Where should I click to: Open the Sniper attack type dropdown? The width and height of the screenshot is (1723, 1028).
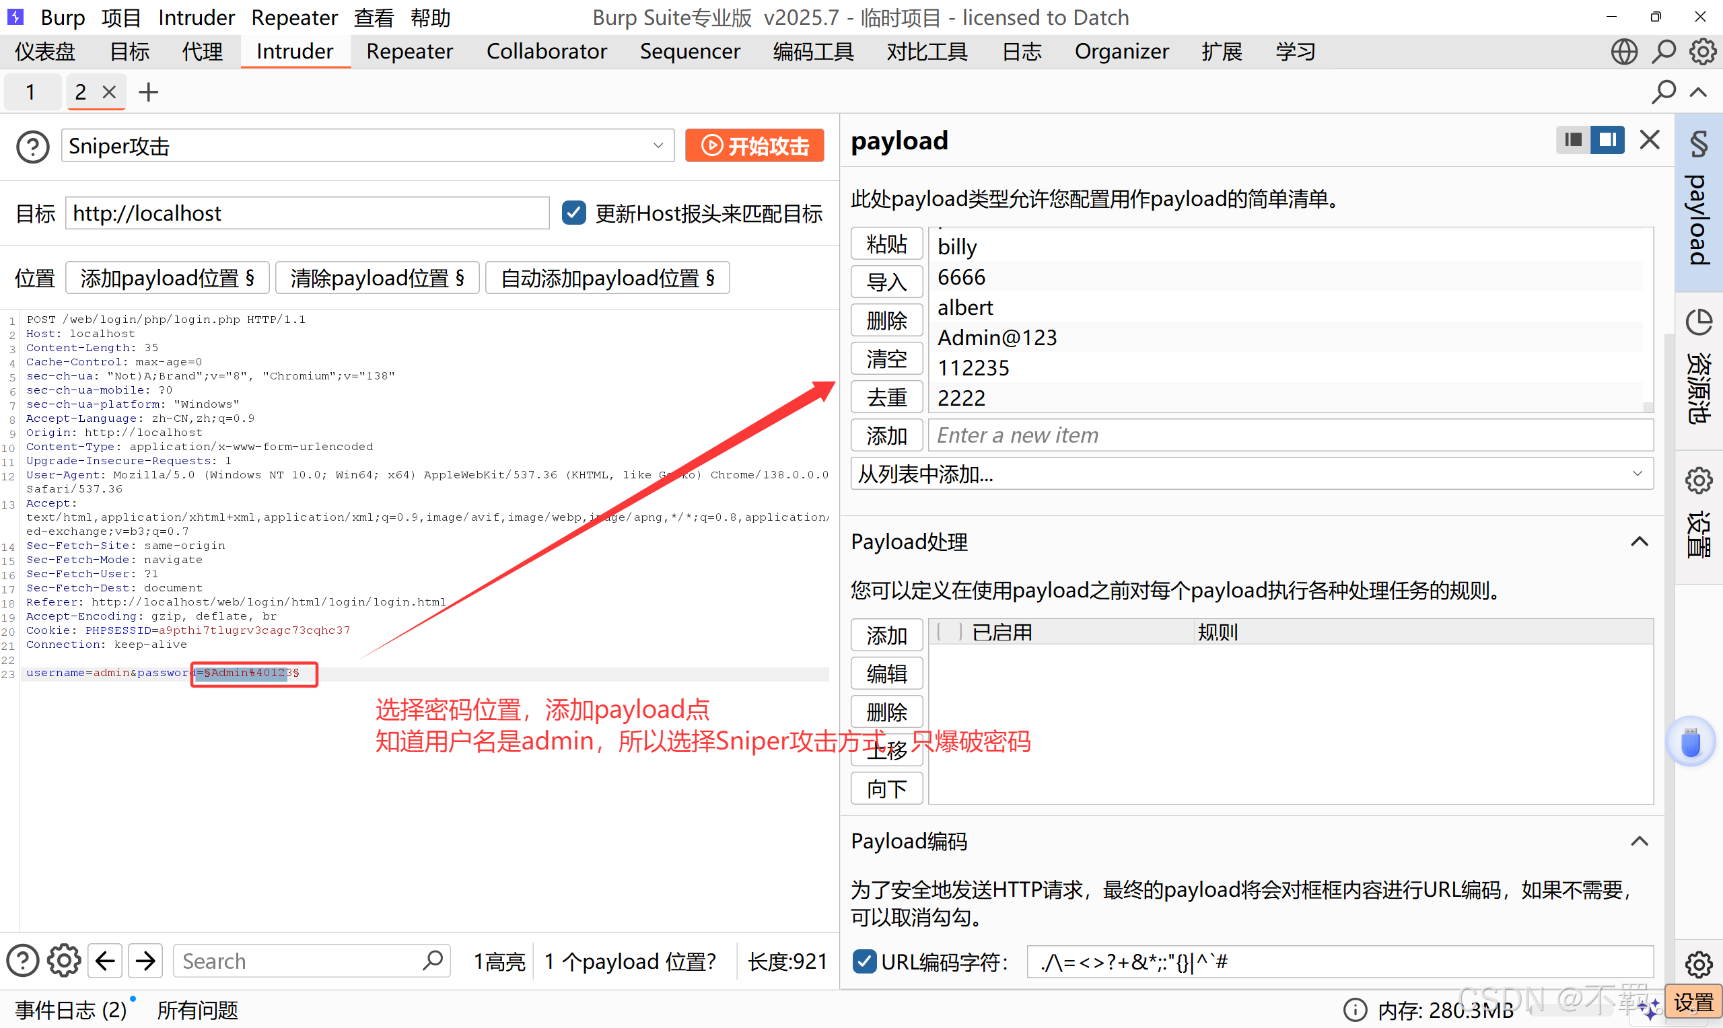[x=368, y=145]
